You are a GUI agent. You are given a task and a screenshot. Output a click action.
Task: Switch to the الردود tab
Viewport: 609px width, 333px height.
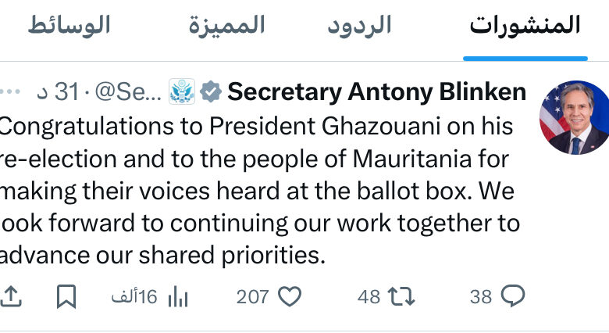359,25
